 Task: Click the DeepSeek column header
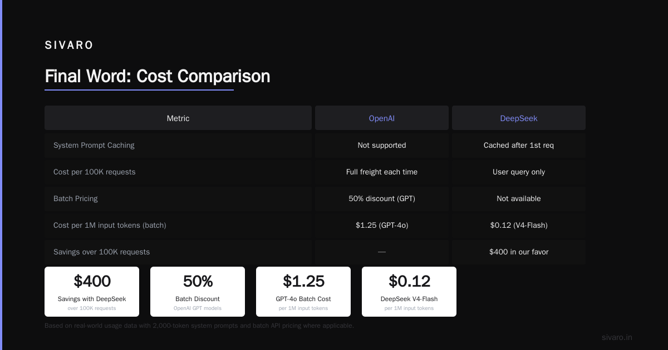519,118
